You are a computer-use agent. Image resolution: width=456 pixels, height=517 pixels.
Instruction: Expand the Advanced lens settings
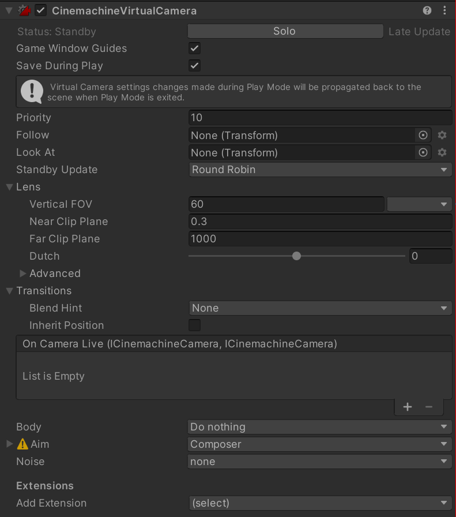[x=22, y=274]
